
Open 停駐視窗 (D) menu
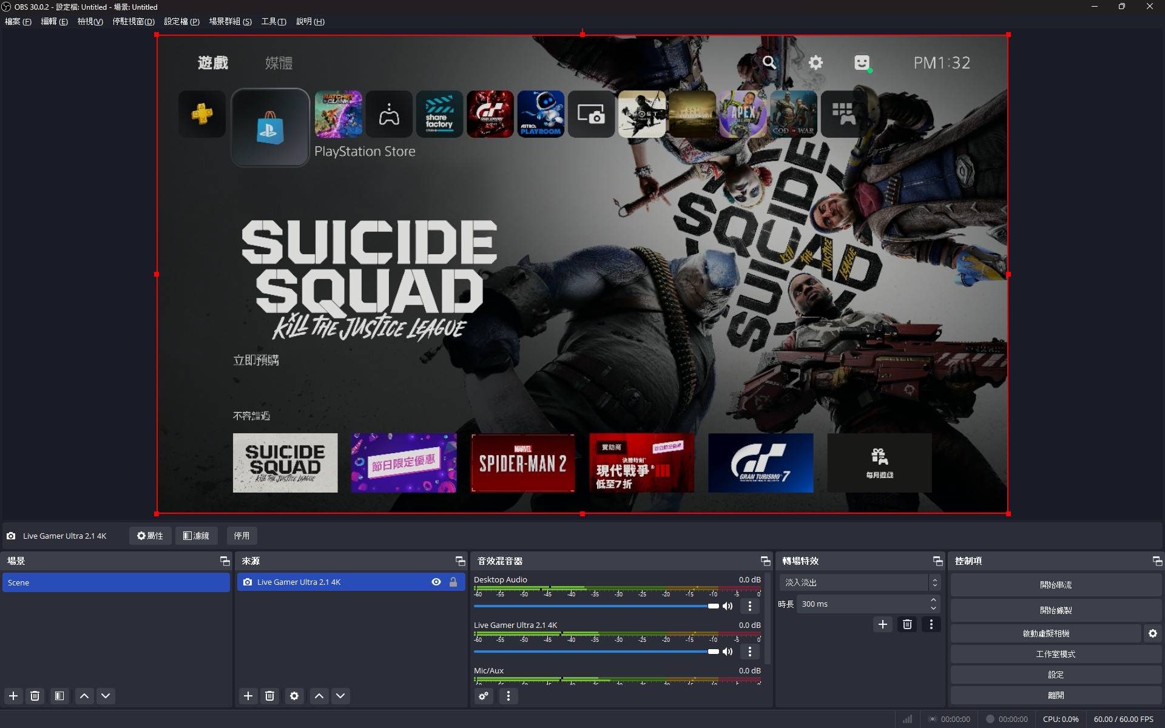[x=133, y=21]
